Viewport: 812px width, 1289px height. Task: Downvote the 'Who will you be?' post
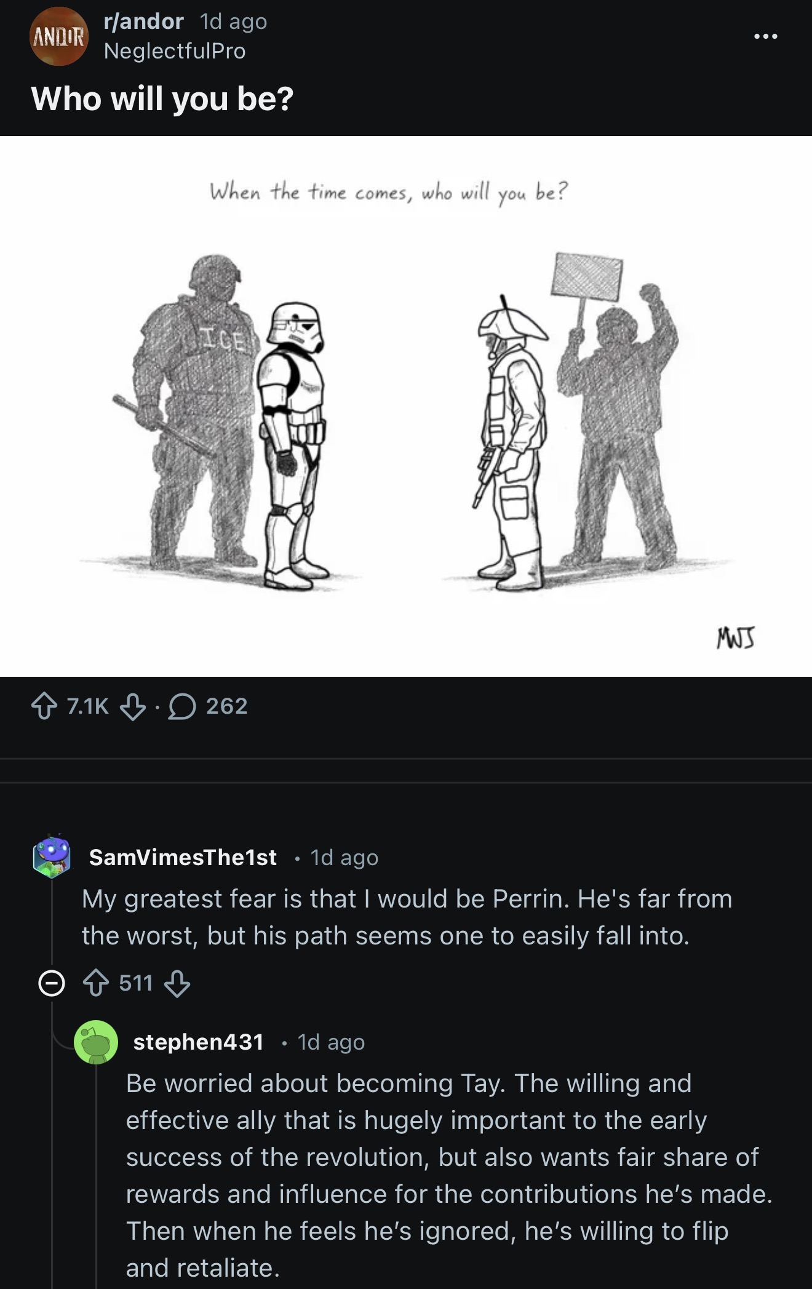point(133,706)
